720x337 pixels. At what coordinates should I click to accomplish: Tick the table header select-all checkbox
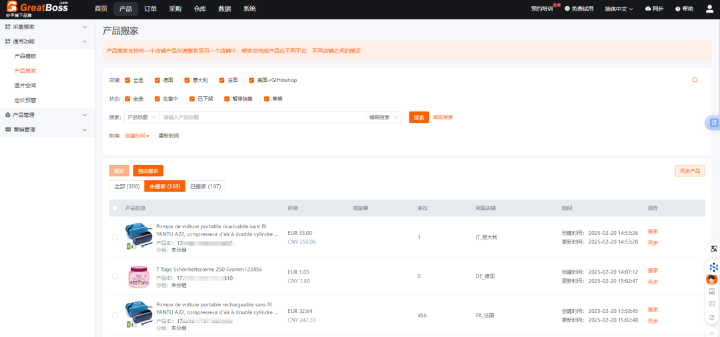115,208
